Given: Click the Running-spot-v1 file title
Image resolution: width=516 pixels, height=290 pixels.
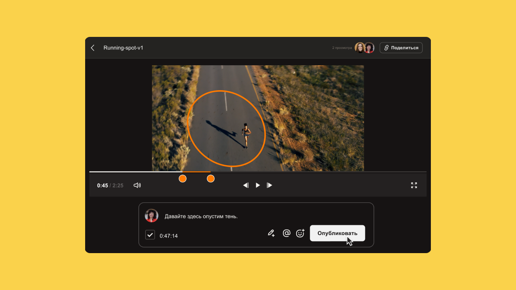Looking at the screenshot, I should (x=123, y=48).
